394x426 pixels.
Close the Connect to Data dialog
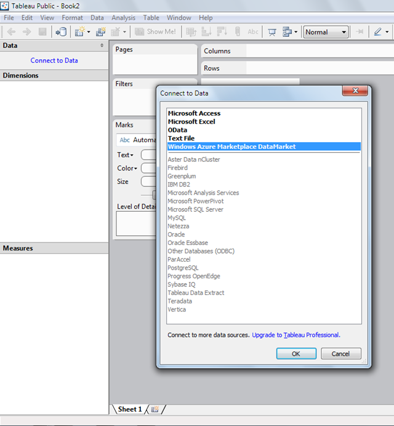point(355,90)
